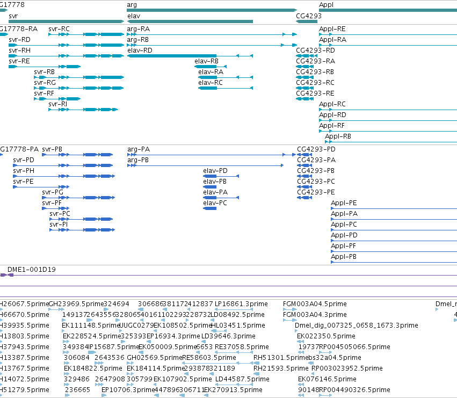Select the Appl-RC transcript
Image resolution: width=457 pixels, height=398 pixels.
tap(388, 110)
